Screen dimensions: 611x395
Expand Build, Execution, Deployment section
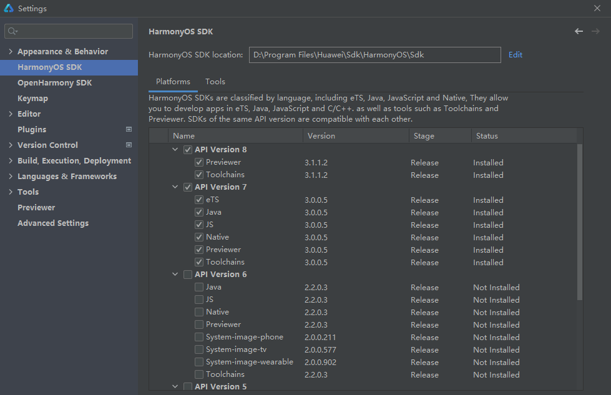coord(11,160)
